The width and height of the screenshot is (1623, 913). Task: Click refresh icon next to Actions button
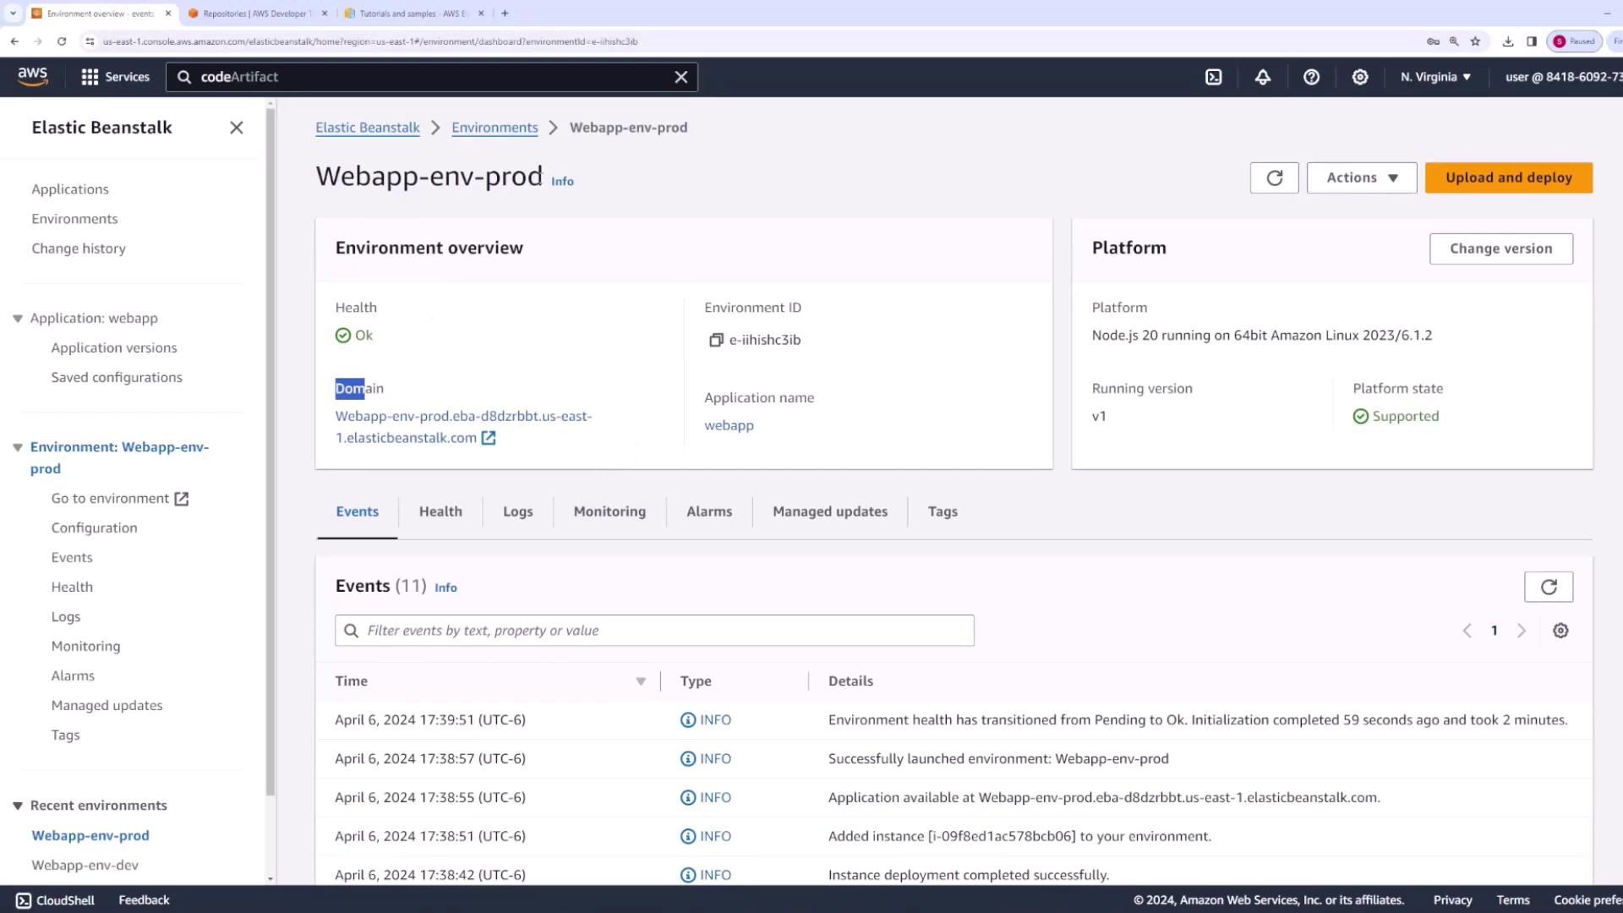(x=1274, y=178)
